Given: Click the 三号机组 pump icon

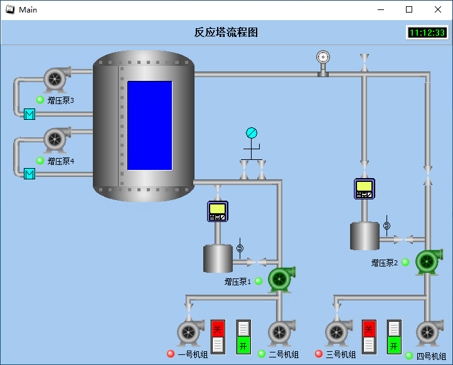Looking at the screenshot, I should (x=339, y=332).
